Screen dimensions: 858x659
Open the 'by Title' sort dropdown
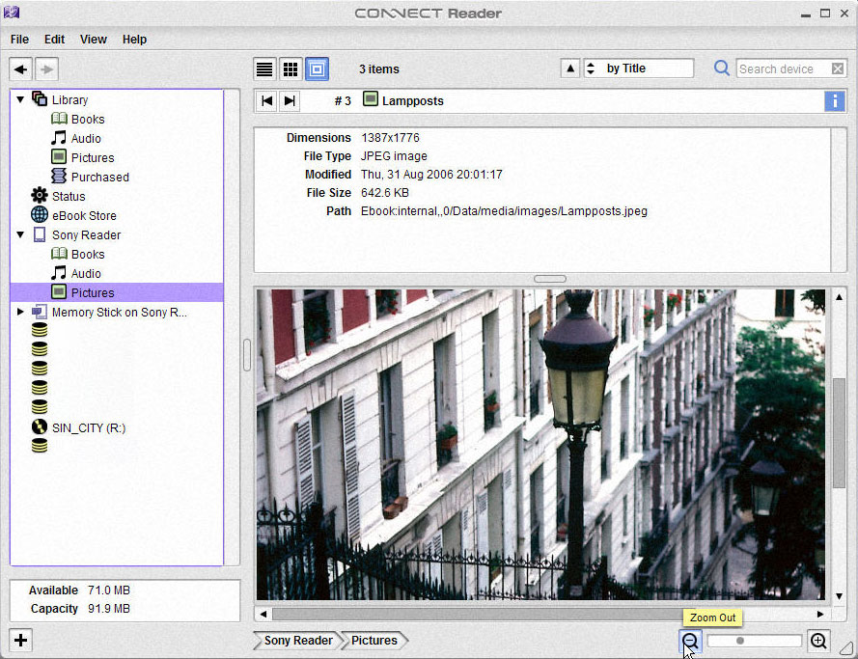coord(639,69)
